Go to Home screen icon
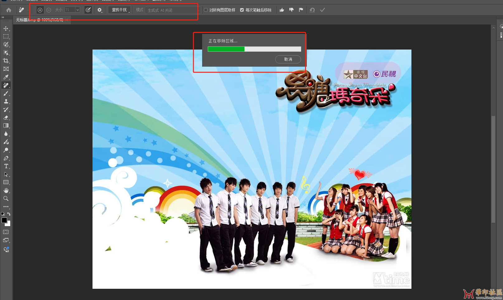 pyautogui.click(x=9, y=10)
